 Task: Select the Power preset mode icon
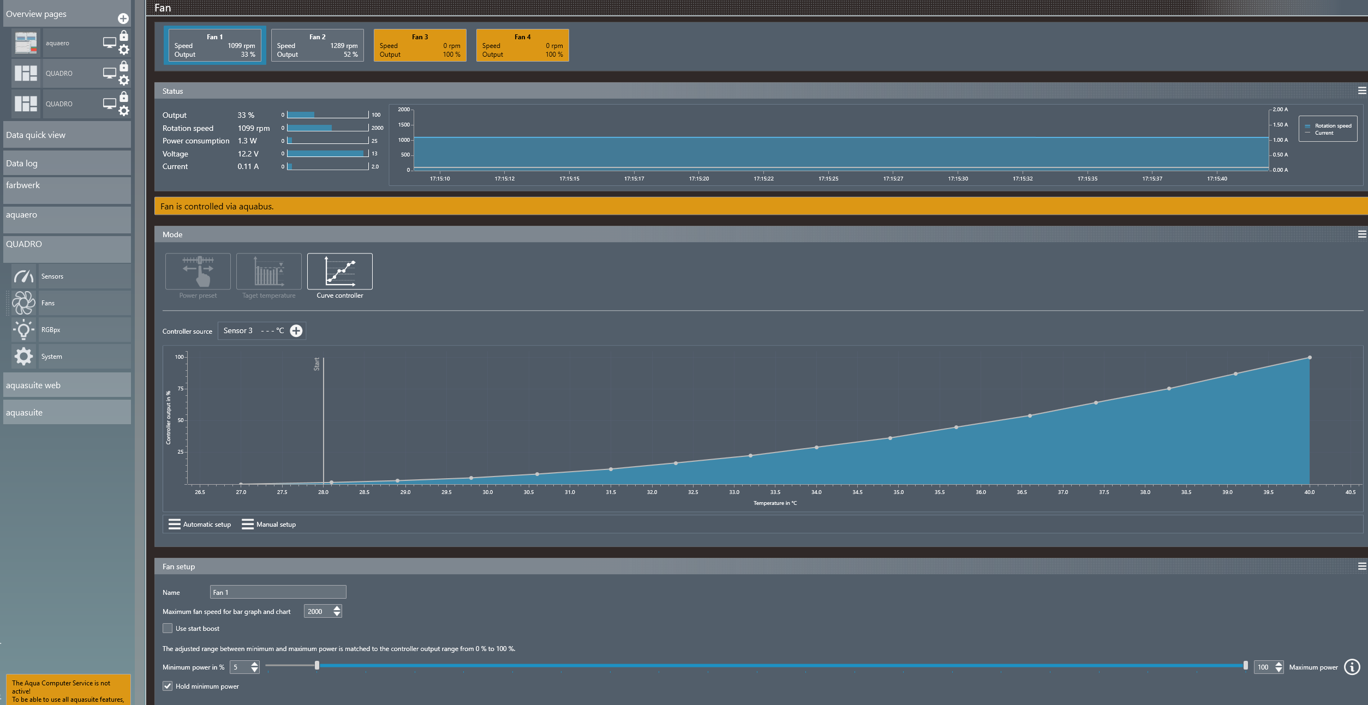(x=198, y=271)
